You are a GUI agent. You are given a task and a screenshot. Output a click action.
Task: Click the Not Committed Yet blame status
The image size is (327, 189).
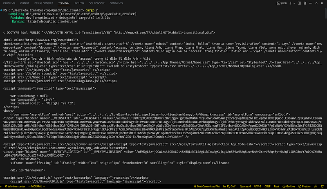tap(206, 186)
